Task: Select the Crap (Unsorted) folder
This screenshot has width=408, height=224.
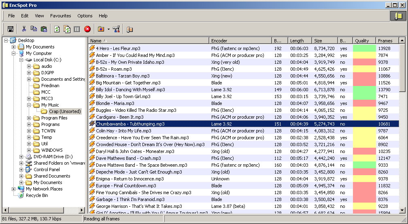Action: coord(65,111)
